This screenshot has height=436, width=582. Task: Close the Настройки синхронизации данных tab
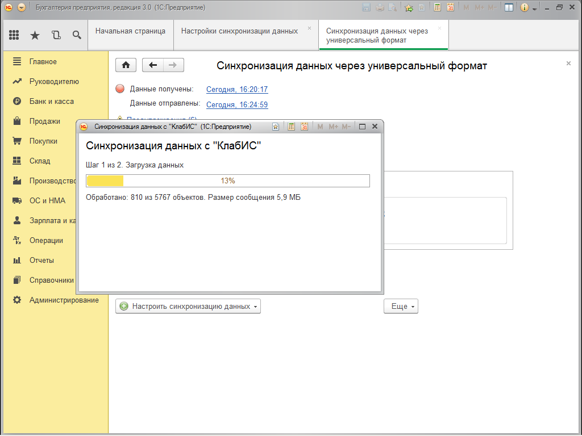tap(310, 28)
